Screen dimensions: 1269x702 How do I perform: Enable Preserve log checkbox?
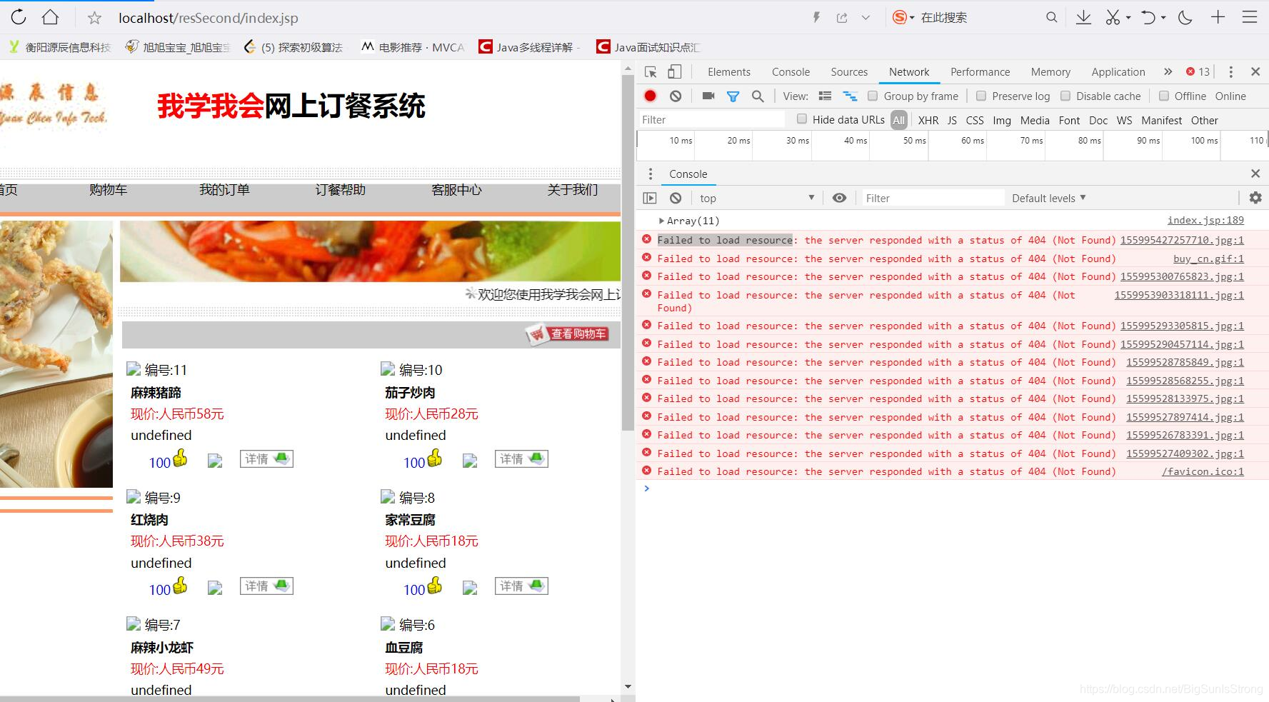point(981,96)
